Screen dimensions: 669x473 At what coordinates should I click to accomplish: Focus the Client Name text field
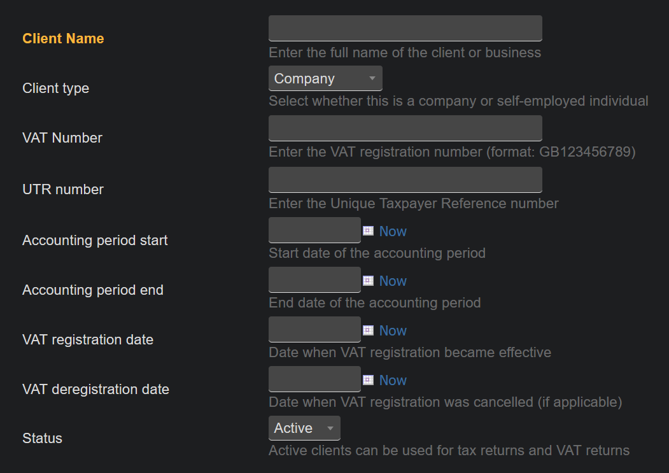(405, 29)
